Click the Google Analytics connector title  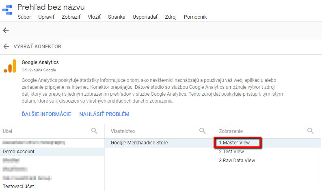40,62
